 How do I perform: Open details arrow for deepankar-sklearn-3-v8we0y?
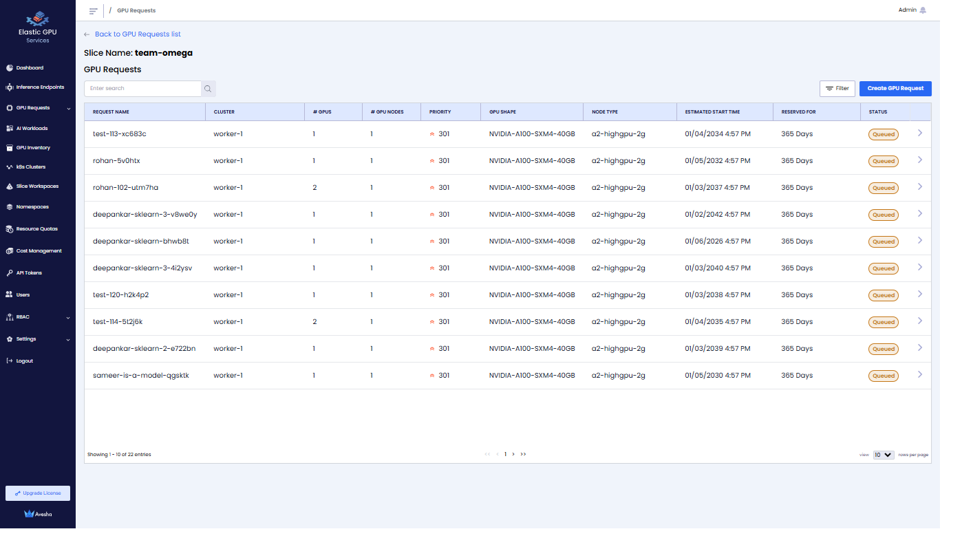click(x=920, y=214)
